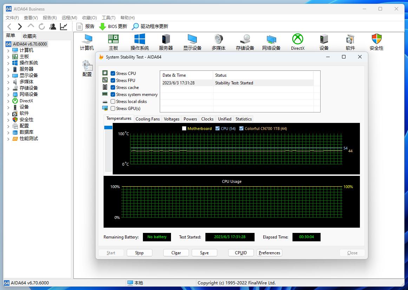This screenshot has width=408, height=290.
Task: Click the BIOS 更新 green arrow icon
Action: [x=103, y=26]
